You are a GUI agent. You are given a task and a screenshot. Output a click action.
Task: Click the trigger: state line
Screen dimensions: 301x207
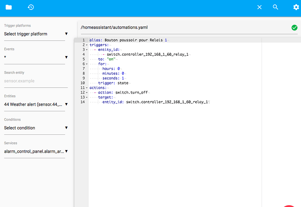[113, 83]
